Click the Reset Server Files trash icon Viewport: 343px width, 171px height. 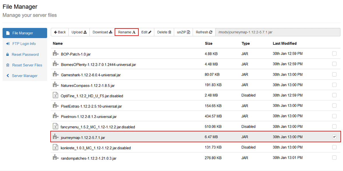point(8,65)
